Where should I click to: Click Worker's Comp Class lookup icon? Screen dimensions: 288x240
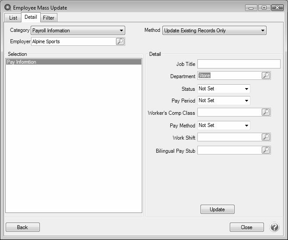click(266, 112)
